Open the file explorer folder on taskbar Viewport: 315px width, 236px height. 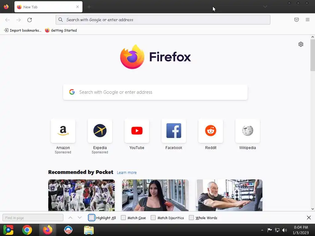pos(89,230)
